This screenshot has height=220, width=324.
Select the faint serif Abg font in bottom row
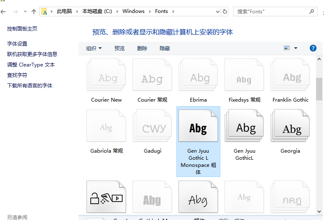click(x=244, y=197)
